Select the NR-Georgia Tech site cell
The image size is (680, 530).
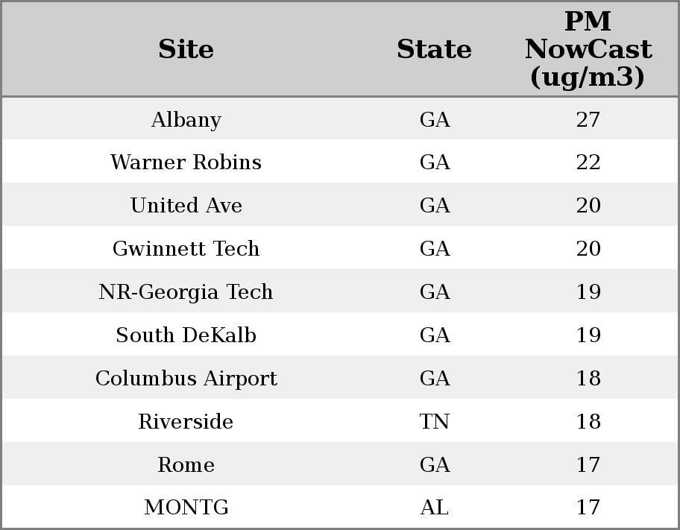(186, 292)
